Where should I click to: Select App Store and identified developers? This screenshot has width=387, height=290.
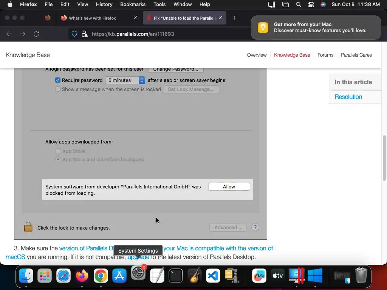tap(58, 159)
